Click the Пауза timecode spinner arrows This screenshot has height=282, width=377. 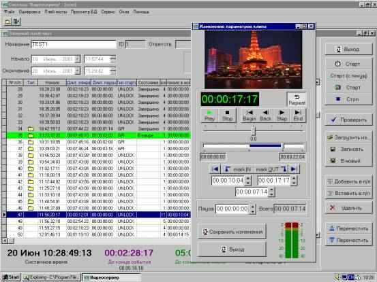252,209
